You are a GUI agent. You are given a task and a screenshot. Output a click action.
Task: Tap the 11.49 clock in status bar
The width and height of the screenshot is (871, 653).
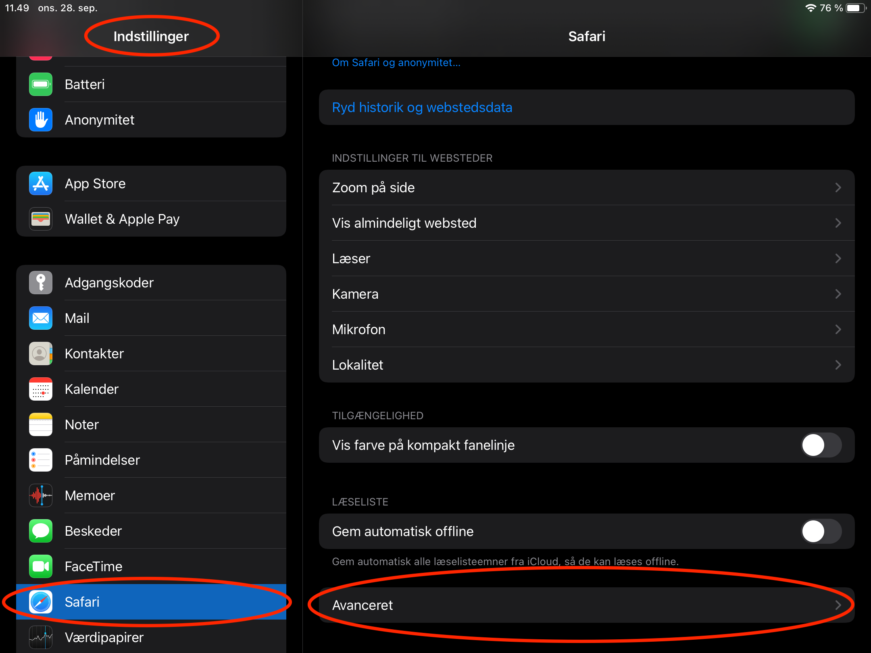coord(17,8)
